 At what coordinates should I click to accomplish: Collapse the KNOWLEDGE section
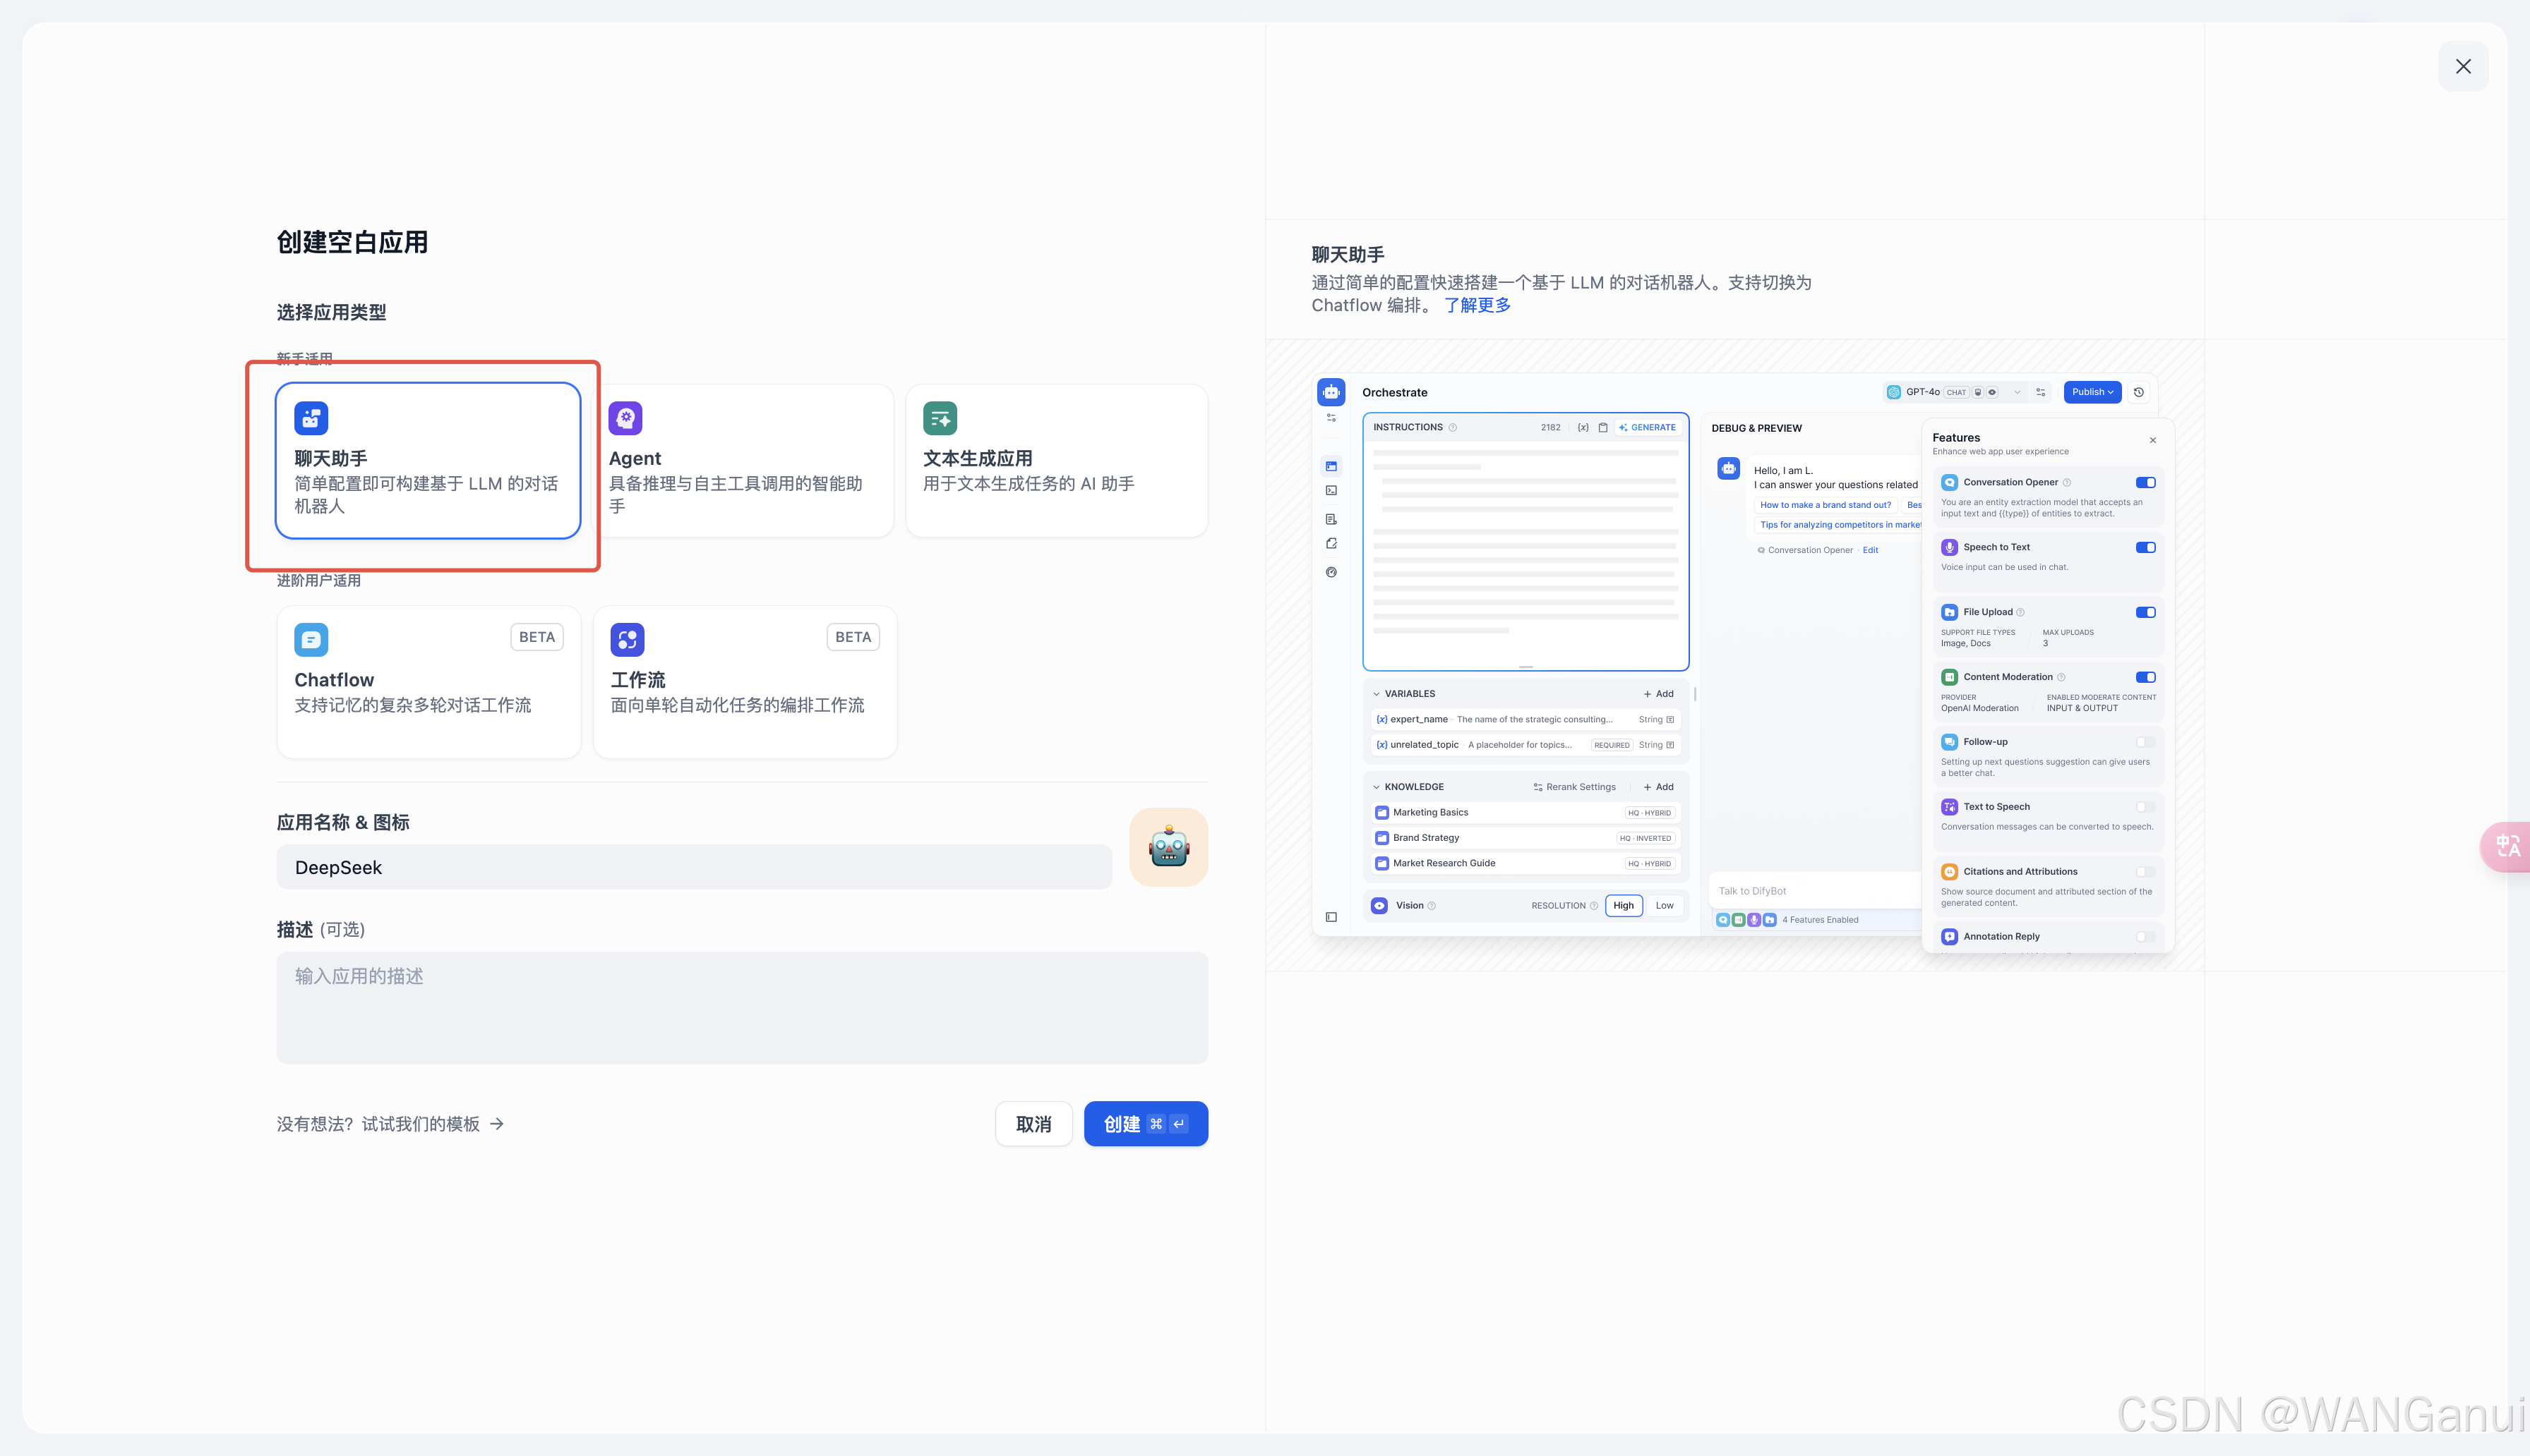pyautogui.click(x=1377, y=787)
